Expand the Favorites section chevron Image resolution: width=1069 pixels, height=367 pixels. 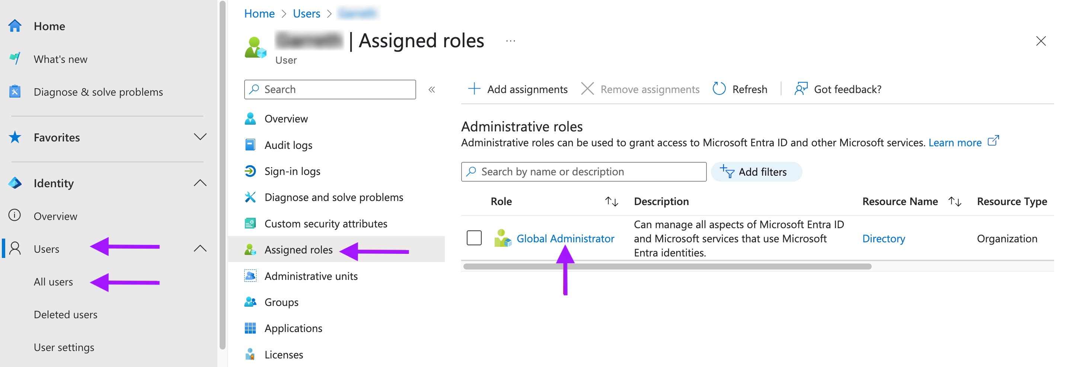[x=200, y=137]
